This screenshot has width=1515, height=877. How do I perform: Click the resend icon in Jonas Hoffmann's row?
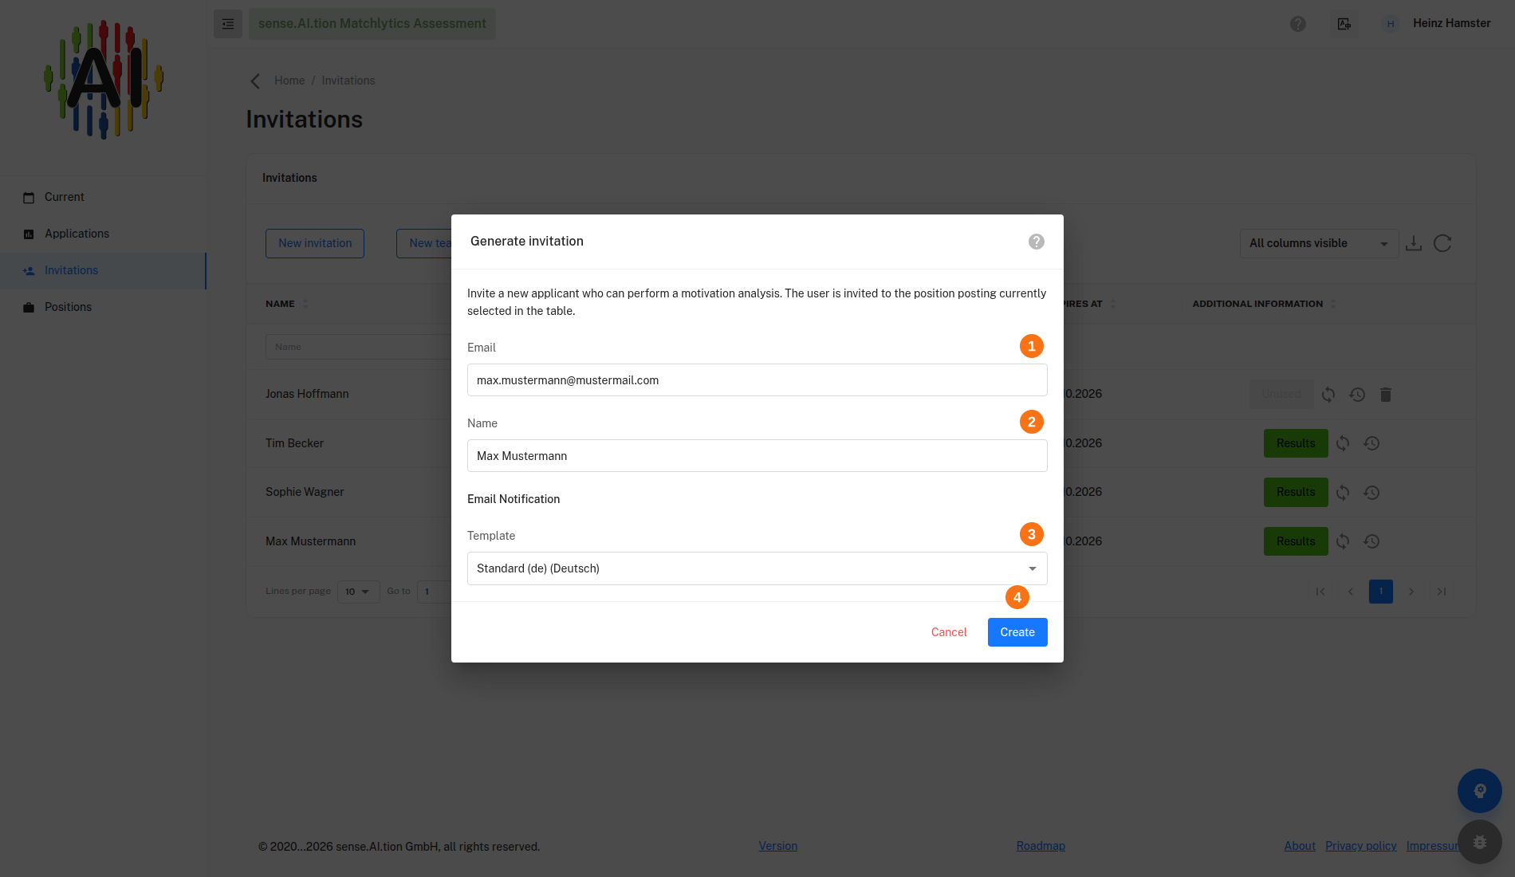point(1328,395)
